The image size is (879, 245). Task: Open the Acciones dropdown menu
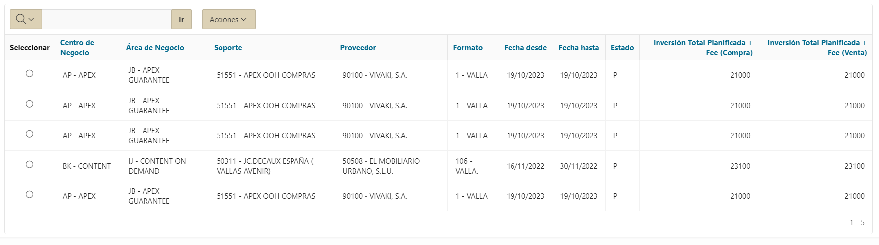[228, 19]
